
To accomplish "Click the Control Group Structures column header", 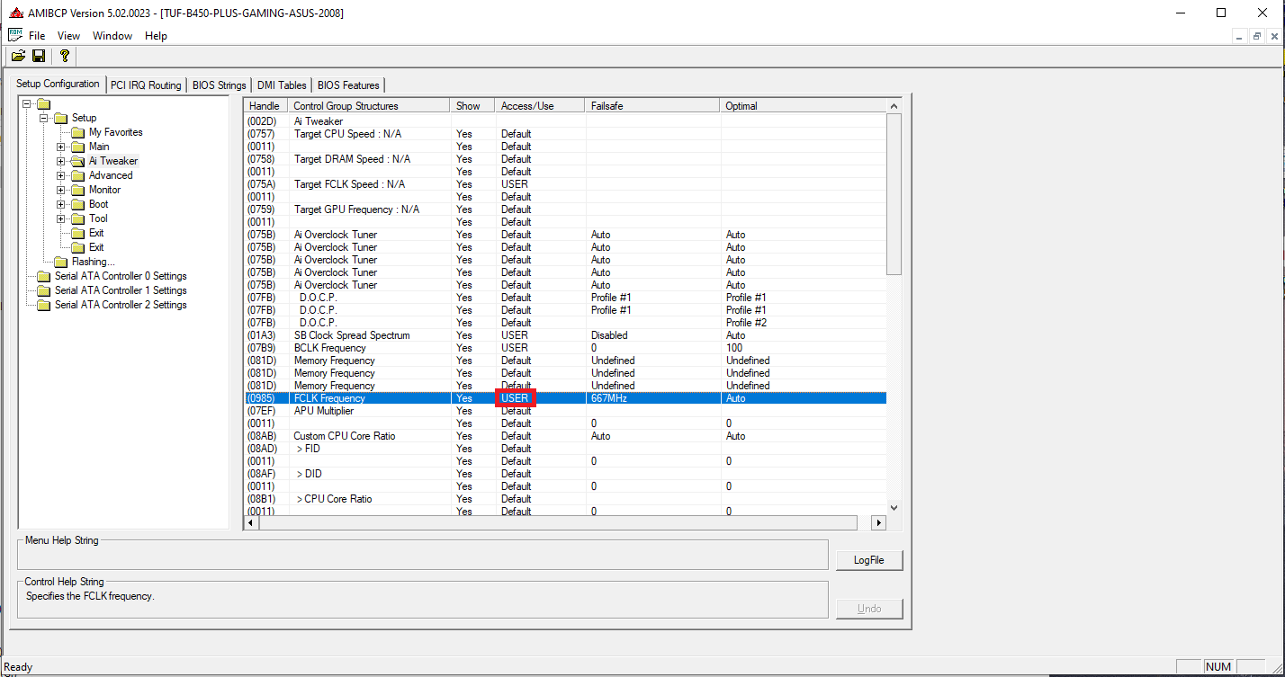I will pyautogui.click(x=369, y=106).
